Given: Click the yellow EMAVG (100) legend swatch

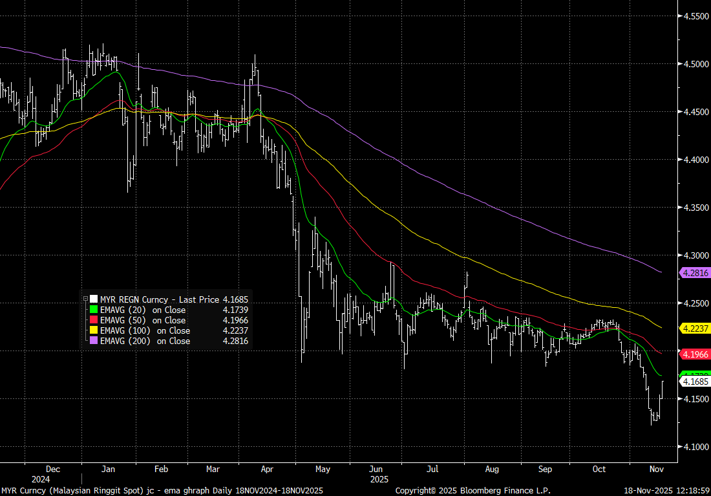Looking at the screenshot, I should pos(94,330).
